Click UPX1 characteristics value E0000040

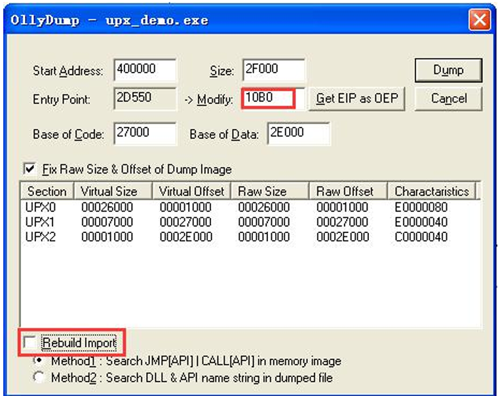coord(421,222)
